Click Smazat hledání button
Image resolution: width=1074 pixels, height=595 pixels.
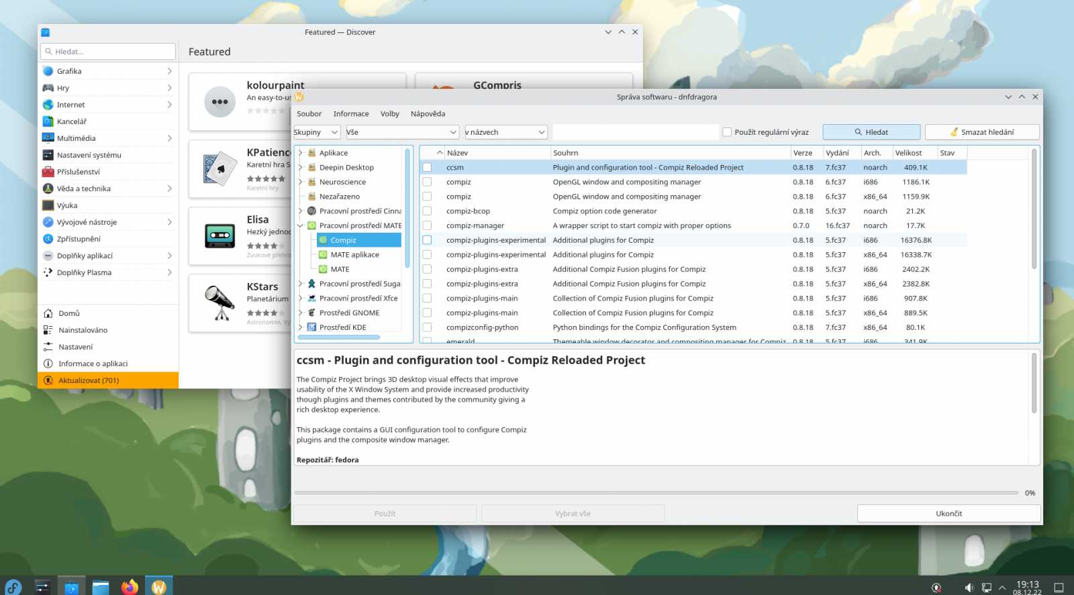(x=982, y=132)
